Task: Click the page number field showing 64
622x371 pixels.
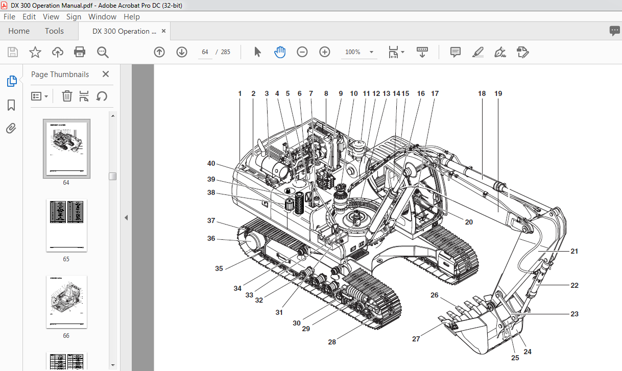Action: pos(205,52)
